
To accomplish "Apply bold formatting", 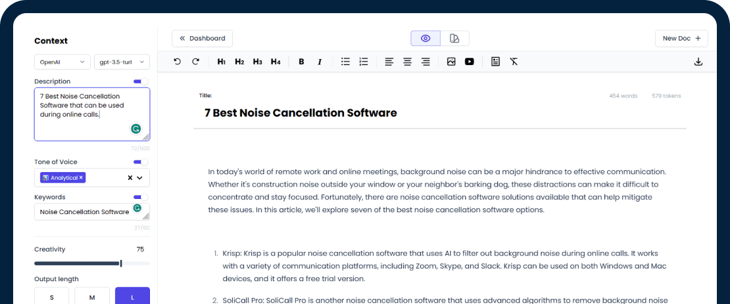I will (x=301, y=62).
